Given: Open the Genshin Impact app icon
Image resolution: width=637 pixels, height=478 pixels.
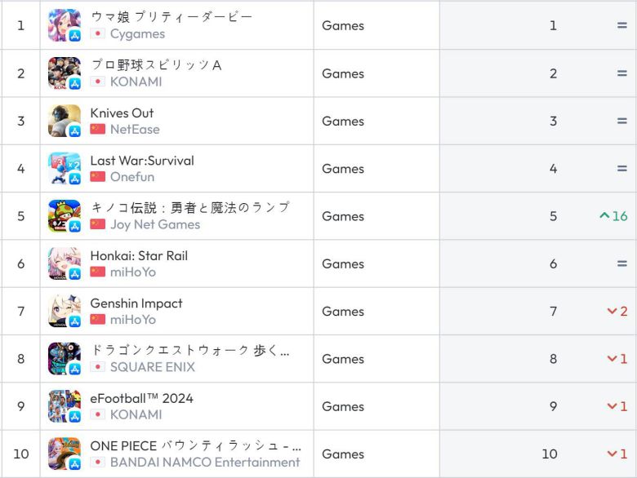Looking at the screenshot, I should pyautogui.click(x=64, y=311).
